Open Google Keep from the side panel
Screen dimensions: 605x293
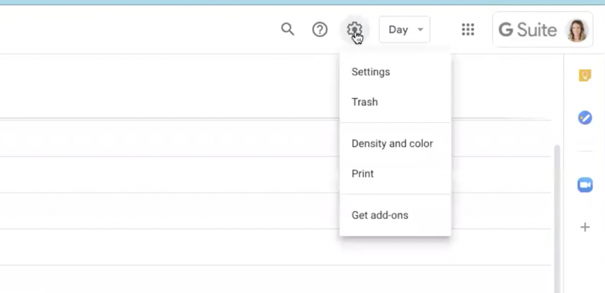point(585,76)
